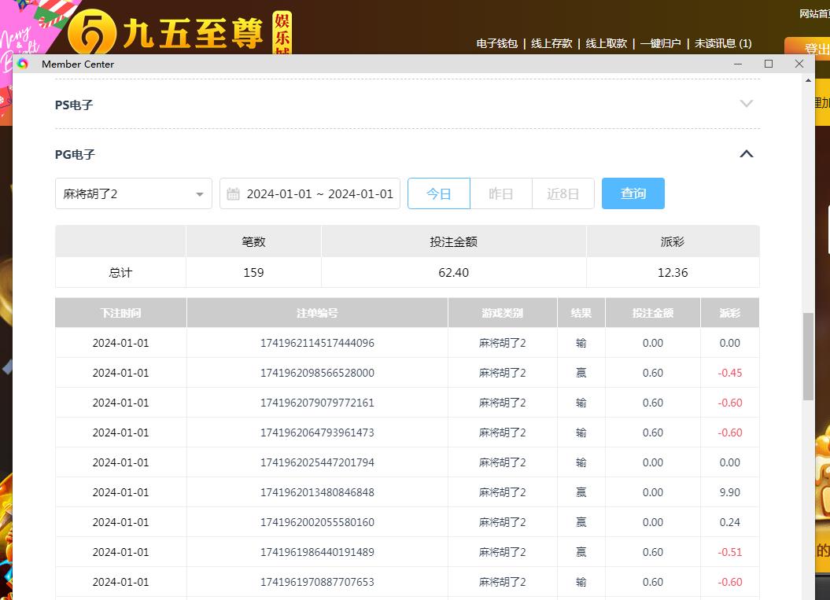Click the Member Center window app icon
The height and width of the screenshot is (600, 830).
tap(23, 64)
